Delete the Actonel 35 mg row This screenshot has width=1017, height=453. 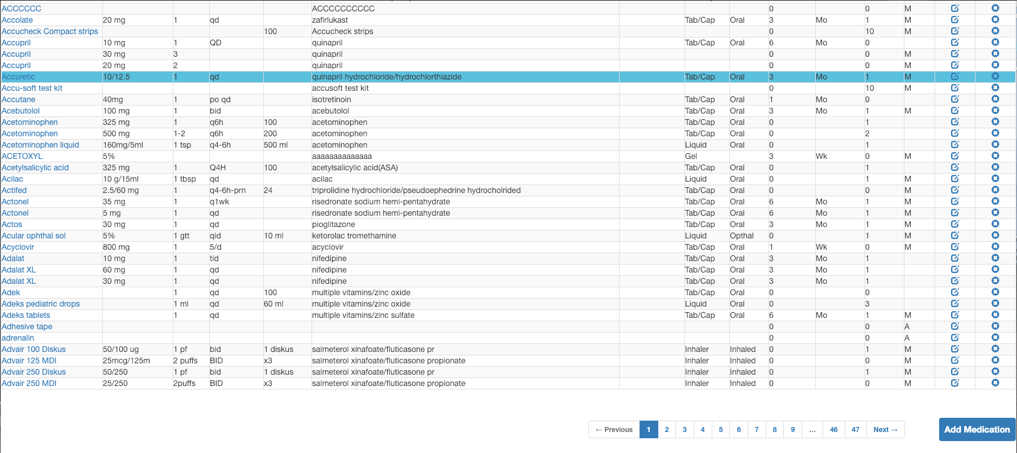tap(995, 202)
